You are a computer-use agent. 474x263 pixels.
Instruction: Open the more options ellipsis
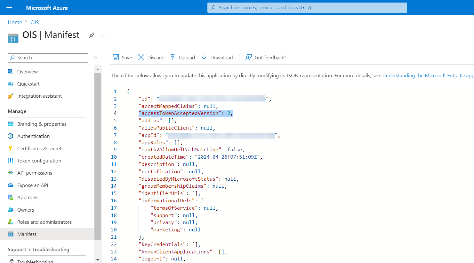pyautogui.click(x=104, y=35)
